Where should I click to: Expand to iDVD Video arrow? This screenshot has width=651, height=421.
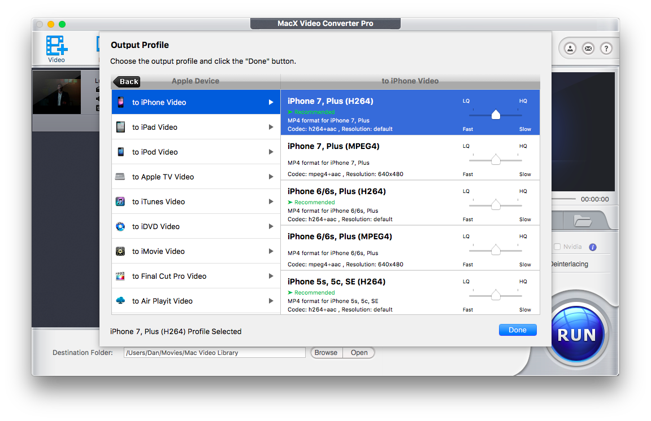coord(271,226)
